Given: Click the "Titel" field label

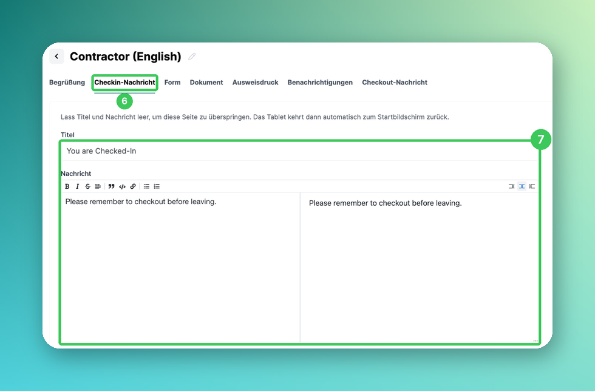Looking at the screenshot, I should pos(67,135).
